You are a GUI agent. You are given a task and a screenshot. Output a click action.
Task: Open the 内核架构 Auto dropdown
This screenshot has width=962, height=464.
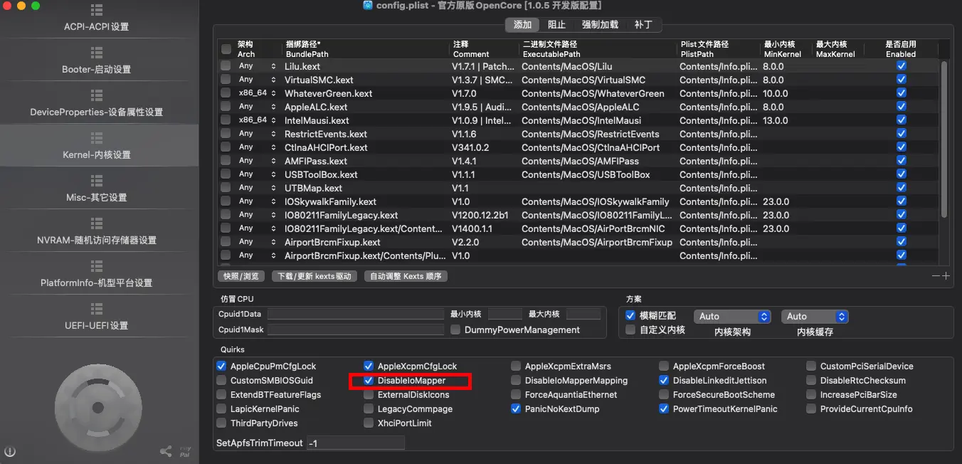coord(732,317)
